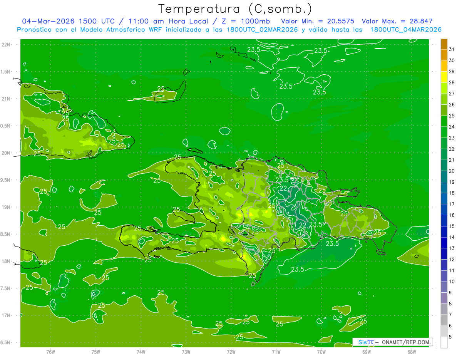Click the '17N' latitude axis label
Screen dimensions: 462x357
coord(6,315)
